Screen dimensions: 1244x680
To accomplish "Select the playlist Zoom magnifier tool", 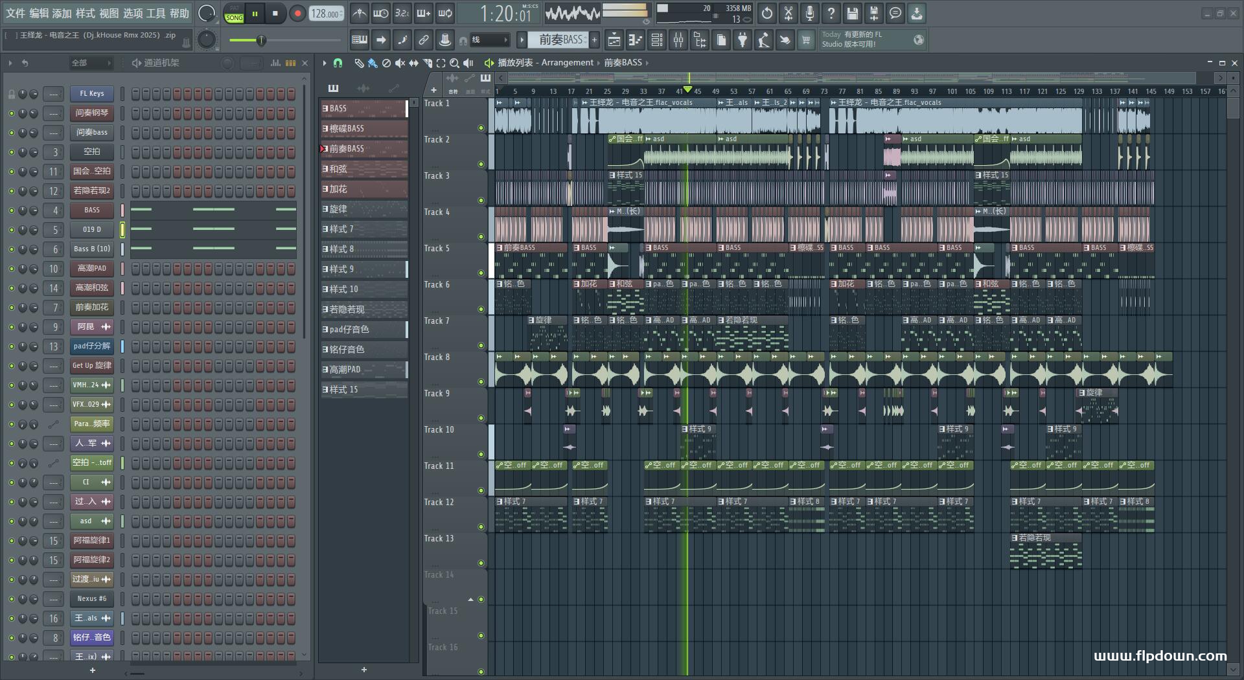I will pyautogui.click(x=454, y=63).
